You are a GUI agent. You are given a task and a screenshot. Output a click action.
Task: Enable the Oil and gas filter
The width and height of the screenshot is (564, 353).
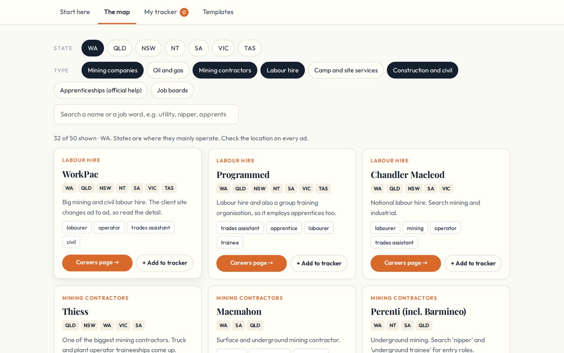tap(168, 70)
